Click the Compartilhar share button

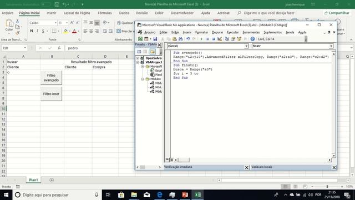[x=337, y=13]
